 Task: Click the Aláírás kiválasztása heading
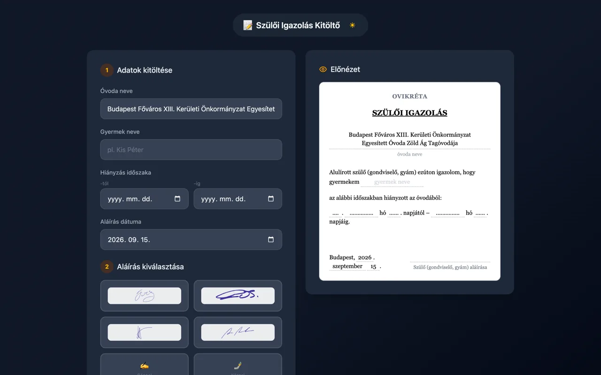[150, 267]
